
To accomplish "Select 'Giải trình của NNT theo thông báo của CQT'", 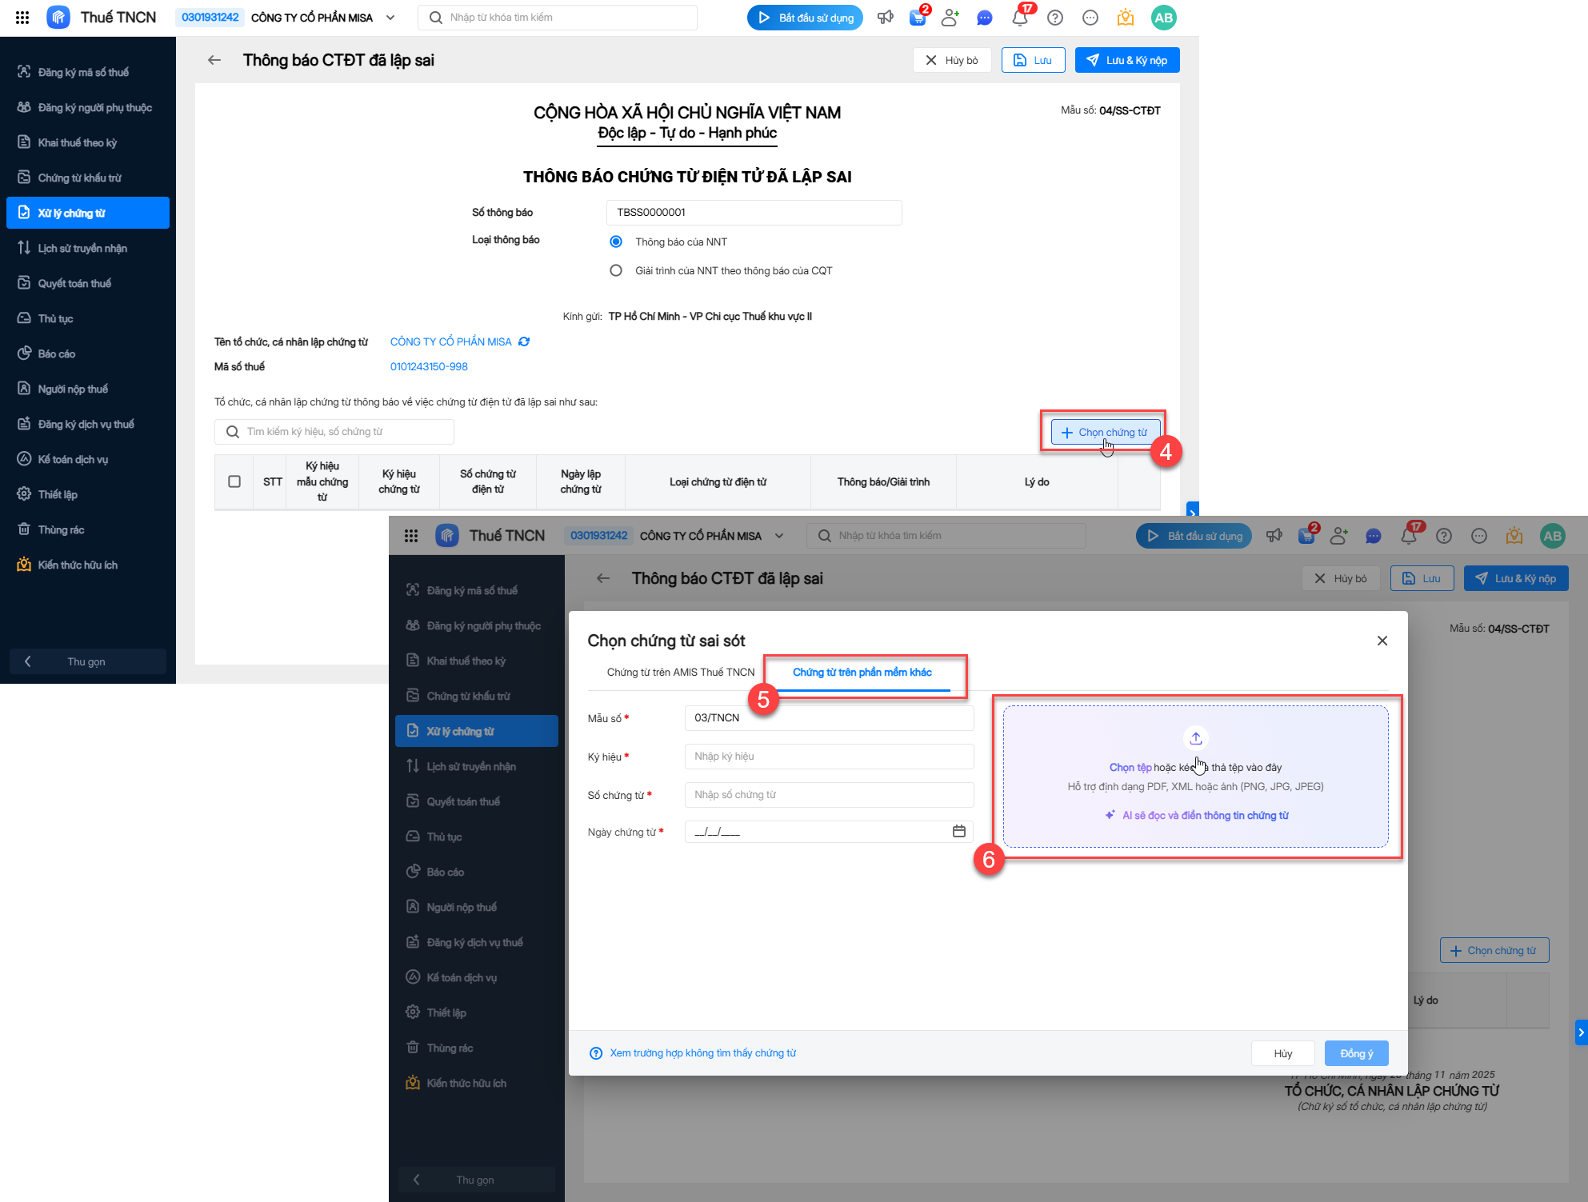I will (616, 270).
